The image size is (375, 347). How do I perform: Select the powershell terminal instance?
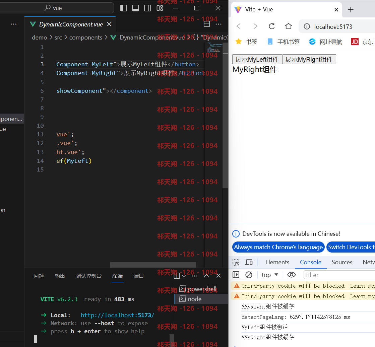tap(201, 289)
